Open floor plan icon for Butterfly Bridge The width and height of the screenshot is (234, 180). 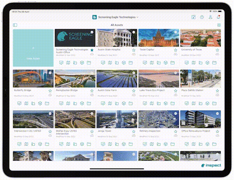33,103
